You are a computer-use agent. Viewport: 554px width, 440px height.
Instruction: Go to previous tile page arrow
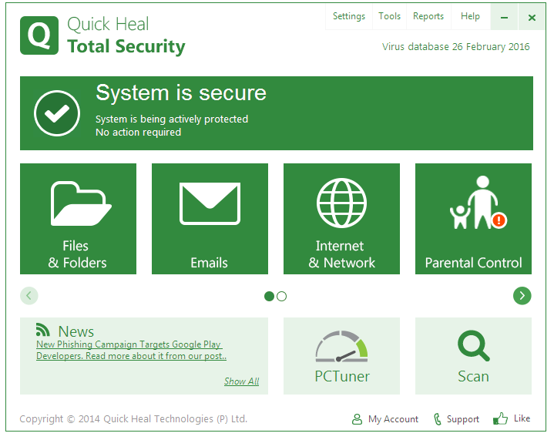click(29, 295)
